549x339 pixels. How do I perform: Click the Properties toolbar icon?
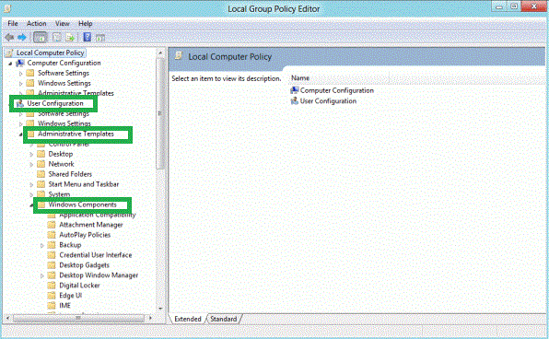[x=57, y=37]
